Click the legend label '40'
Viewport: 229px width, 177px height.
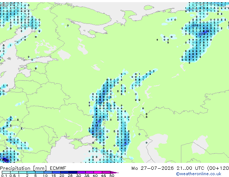[95, 176]
